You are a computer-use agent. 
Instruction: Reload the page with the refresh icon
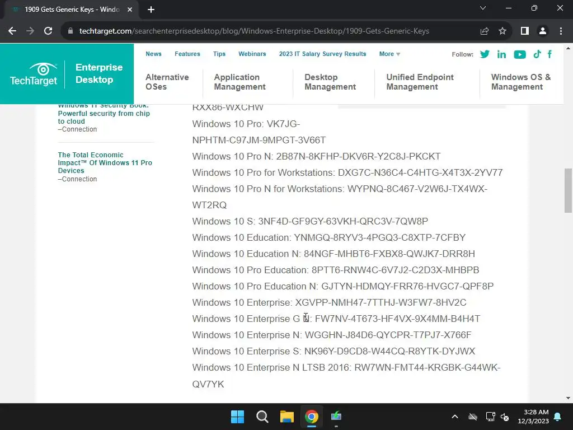48,31
